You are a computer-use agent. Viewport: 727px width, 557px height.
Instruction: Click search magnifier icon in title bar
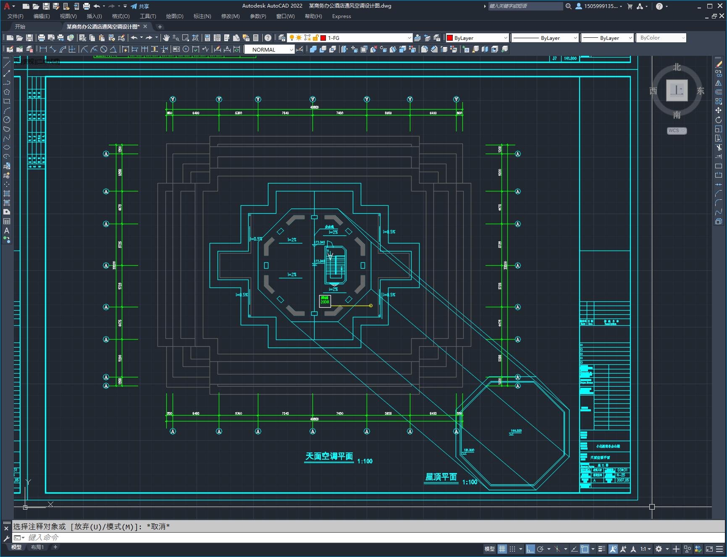tap(568, 6)
